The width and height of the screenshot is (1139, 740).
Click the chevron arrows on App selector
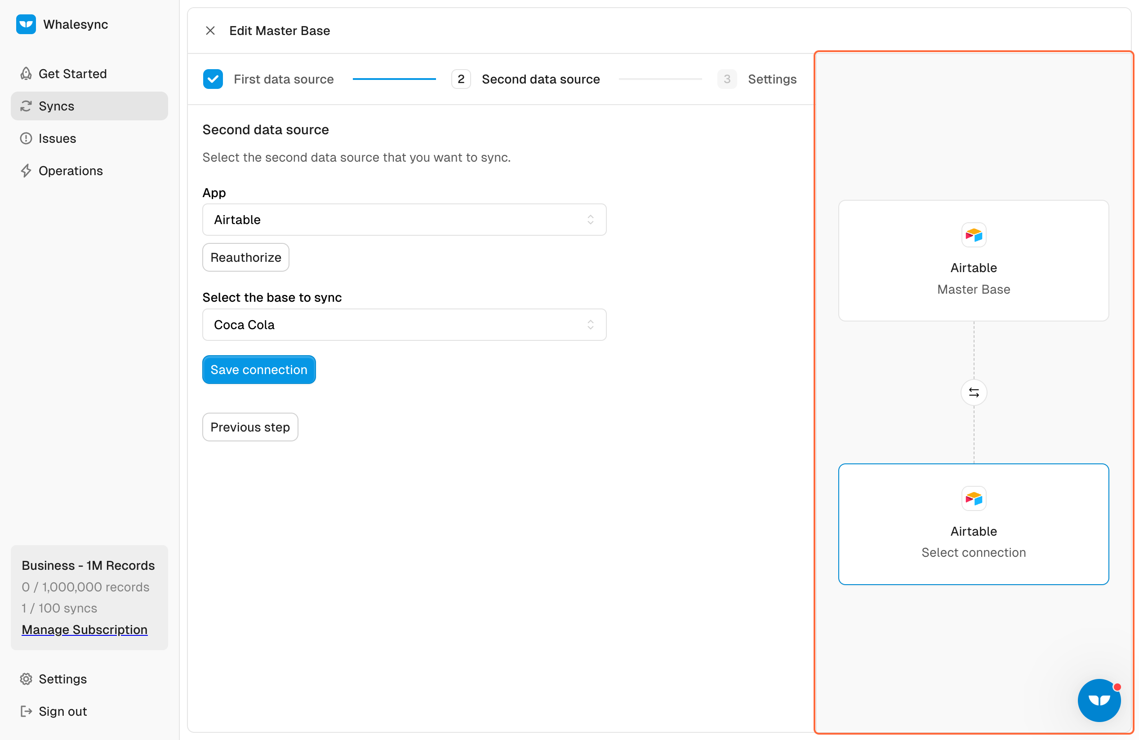tap(590, 220)
